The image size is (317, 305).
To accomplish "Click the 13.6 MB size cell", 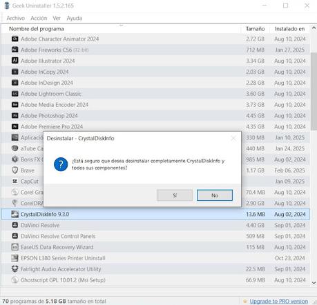I will 256,214.
